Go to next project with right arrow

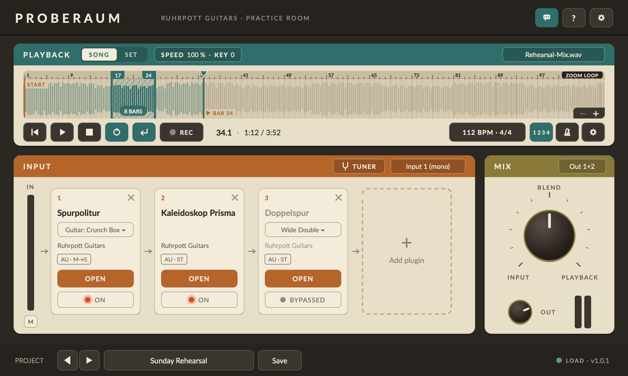click(x=89, y=360)
